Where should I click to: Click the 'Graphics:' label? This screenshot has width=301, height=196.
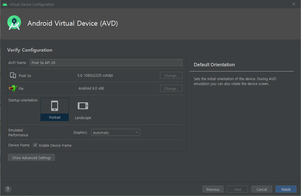[80, 132]
